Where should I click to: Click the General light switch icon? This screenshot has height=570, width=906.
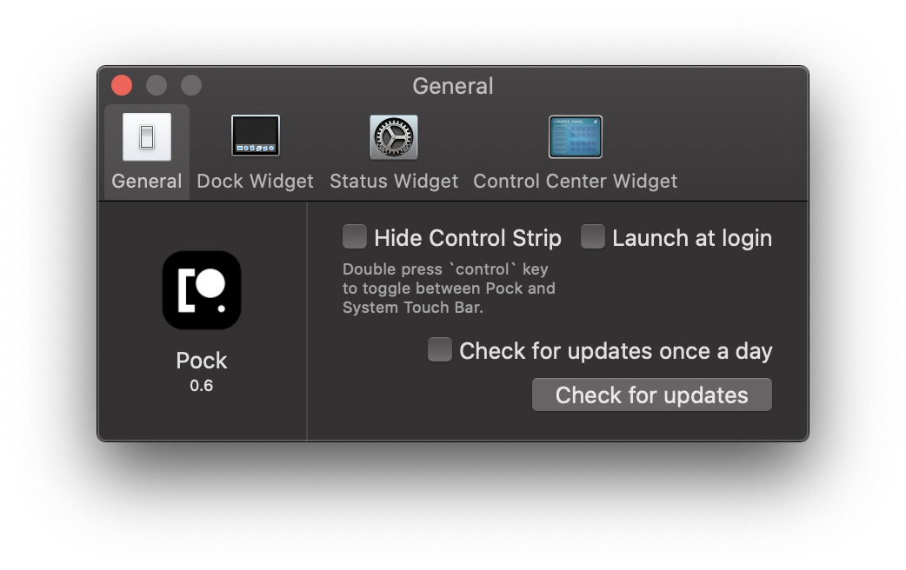coord(146,137)
